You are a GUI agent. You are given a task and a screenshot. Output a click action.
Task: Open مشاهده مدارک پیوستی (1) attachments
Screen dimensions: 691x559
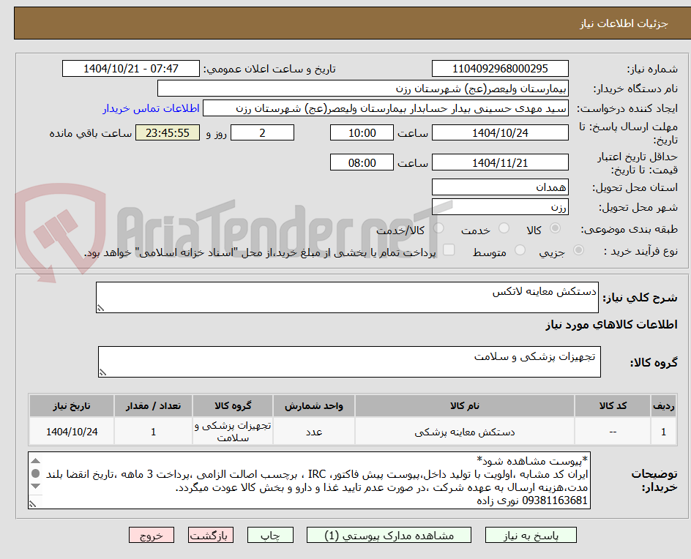tap(389, 535)
